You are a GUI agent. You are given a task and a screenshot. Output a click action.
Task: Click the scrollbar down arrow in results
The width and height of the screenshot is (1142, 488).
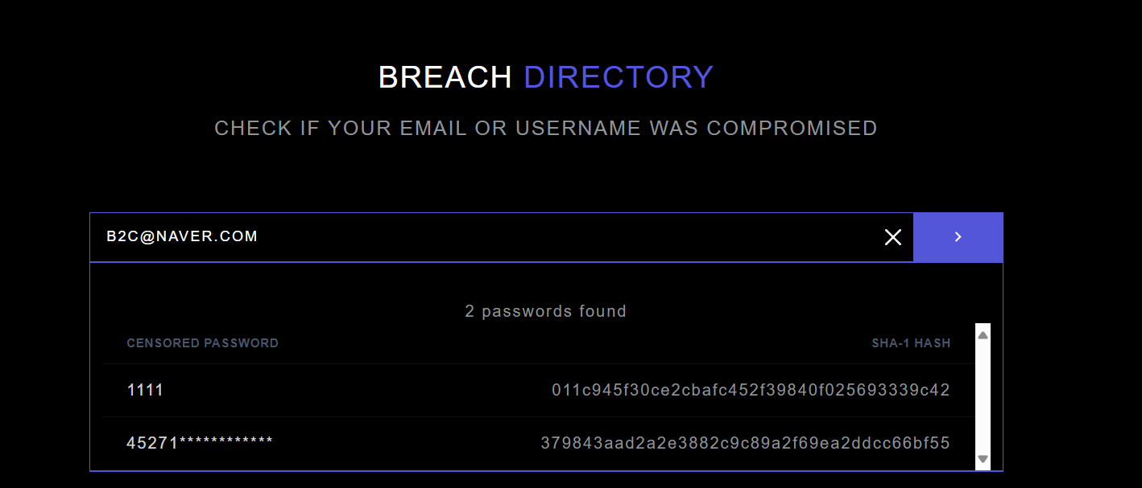[x=983, y=459]
